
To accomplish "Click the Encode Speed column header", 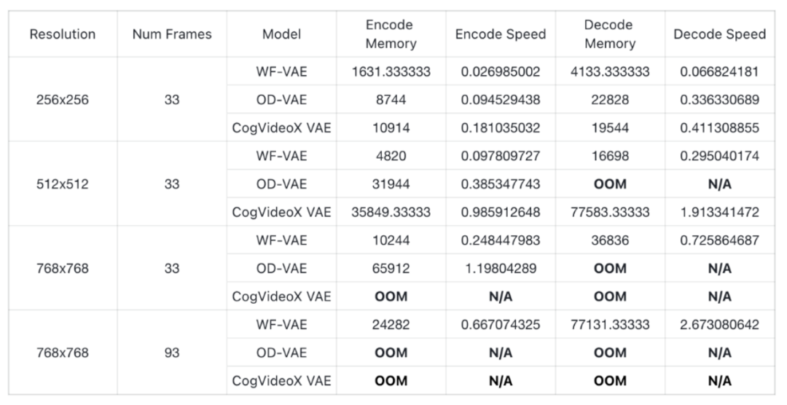I will pos(501,34).
